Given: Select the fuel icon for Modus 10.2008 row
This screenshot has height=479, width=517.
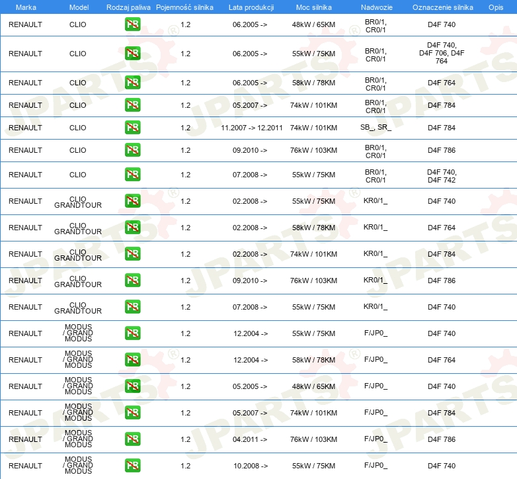Looking at the screenshot, I should [x=132, y=466].
